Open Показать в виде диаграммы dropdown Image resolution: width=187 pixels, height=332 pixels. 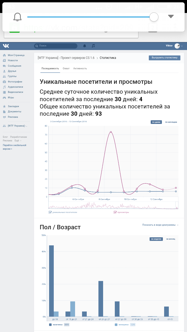click(x=160, y=225)
